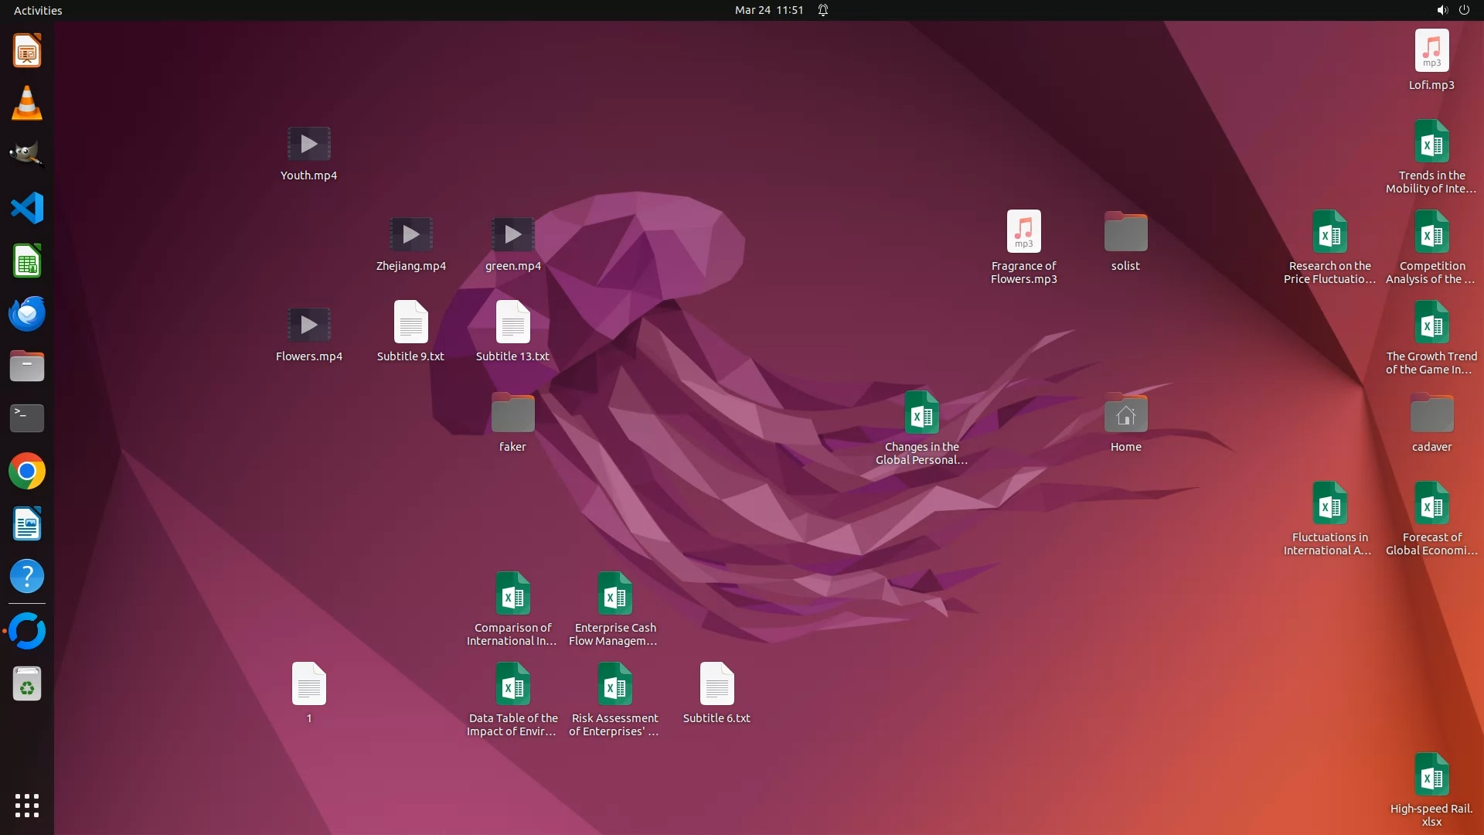Open the Trash icon in dock
This screenshot has height=835, width=1484.
[27, 684]
